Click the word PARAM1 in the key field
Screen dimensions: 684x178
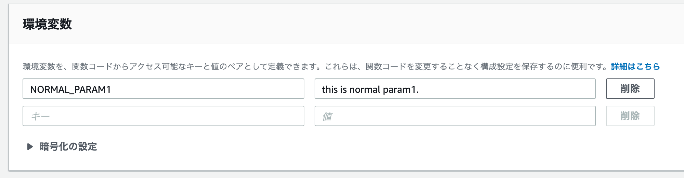click(92, 89)
